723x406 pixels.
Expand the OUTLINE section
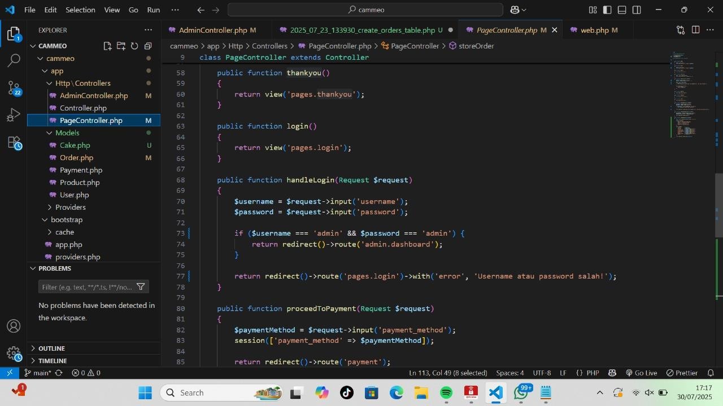[x=51, y=348]
